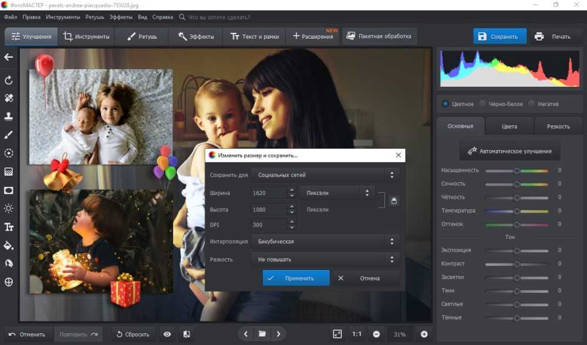Open the folder icon in bottom navigation
This screenshot has width=587, height=345.
pos(262,334)
